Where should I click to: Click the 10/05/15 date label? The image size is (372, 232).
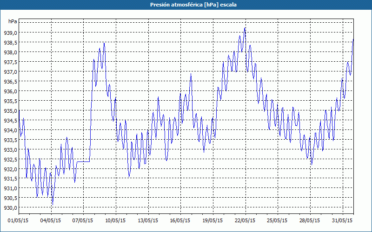(115, 221)
